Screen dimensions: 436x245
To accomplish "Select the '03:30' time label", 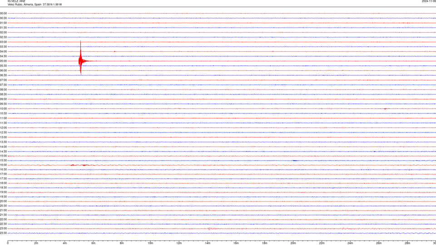I will pos(3,47).
